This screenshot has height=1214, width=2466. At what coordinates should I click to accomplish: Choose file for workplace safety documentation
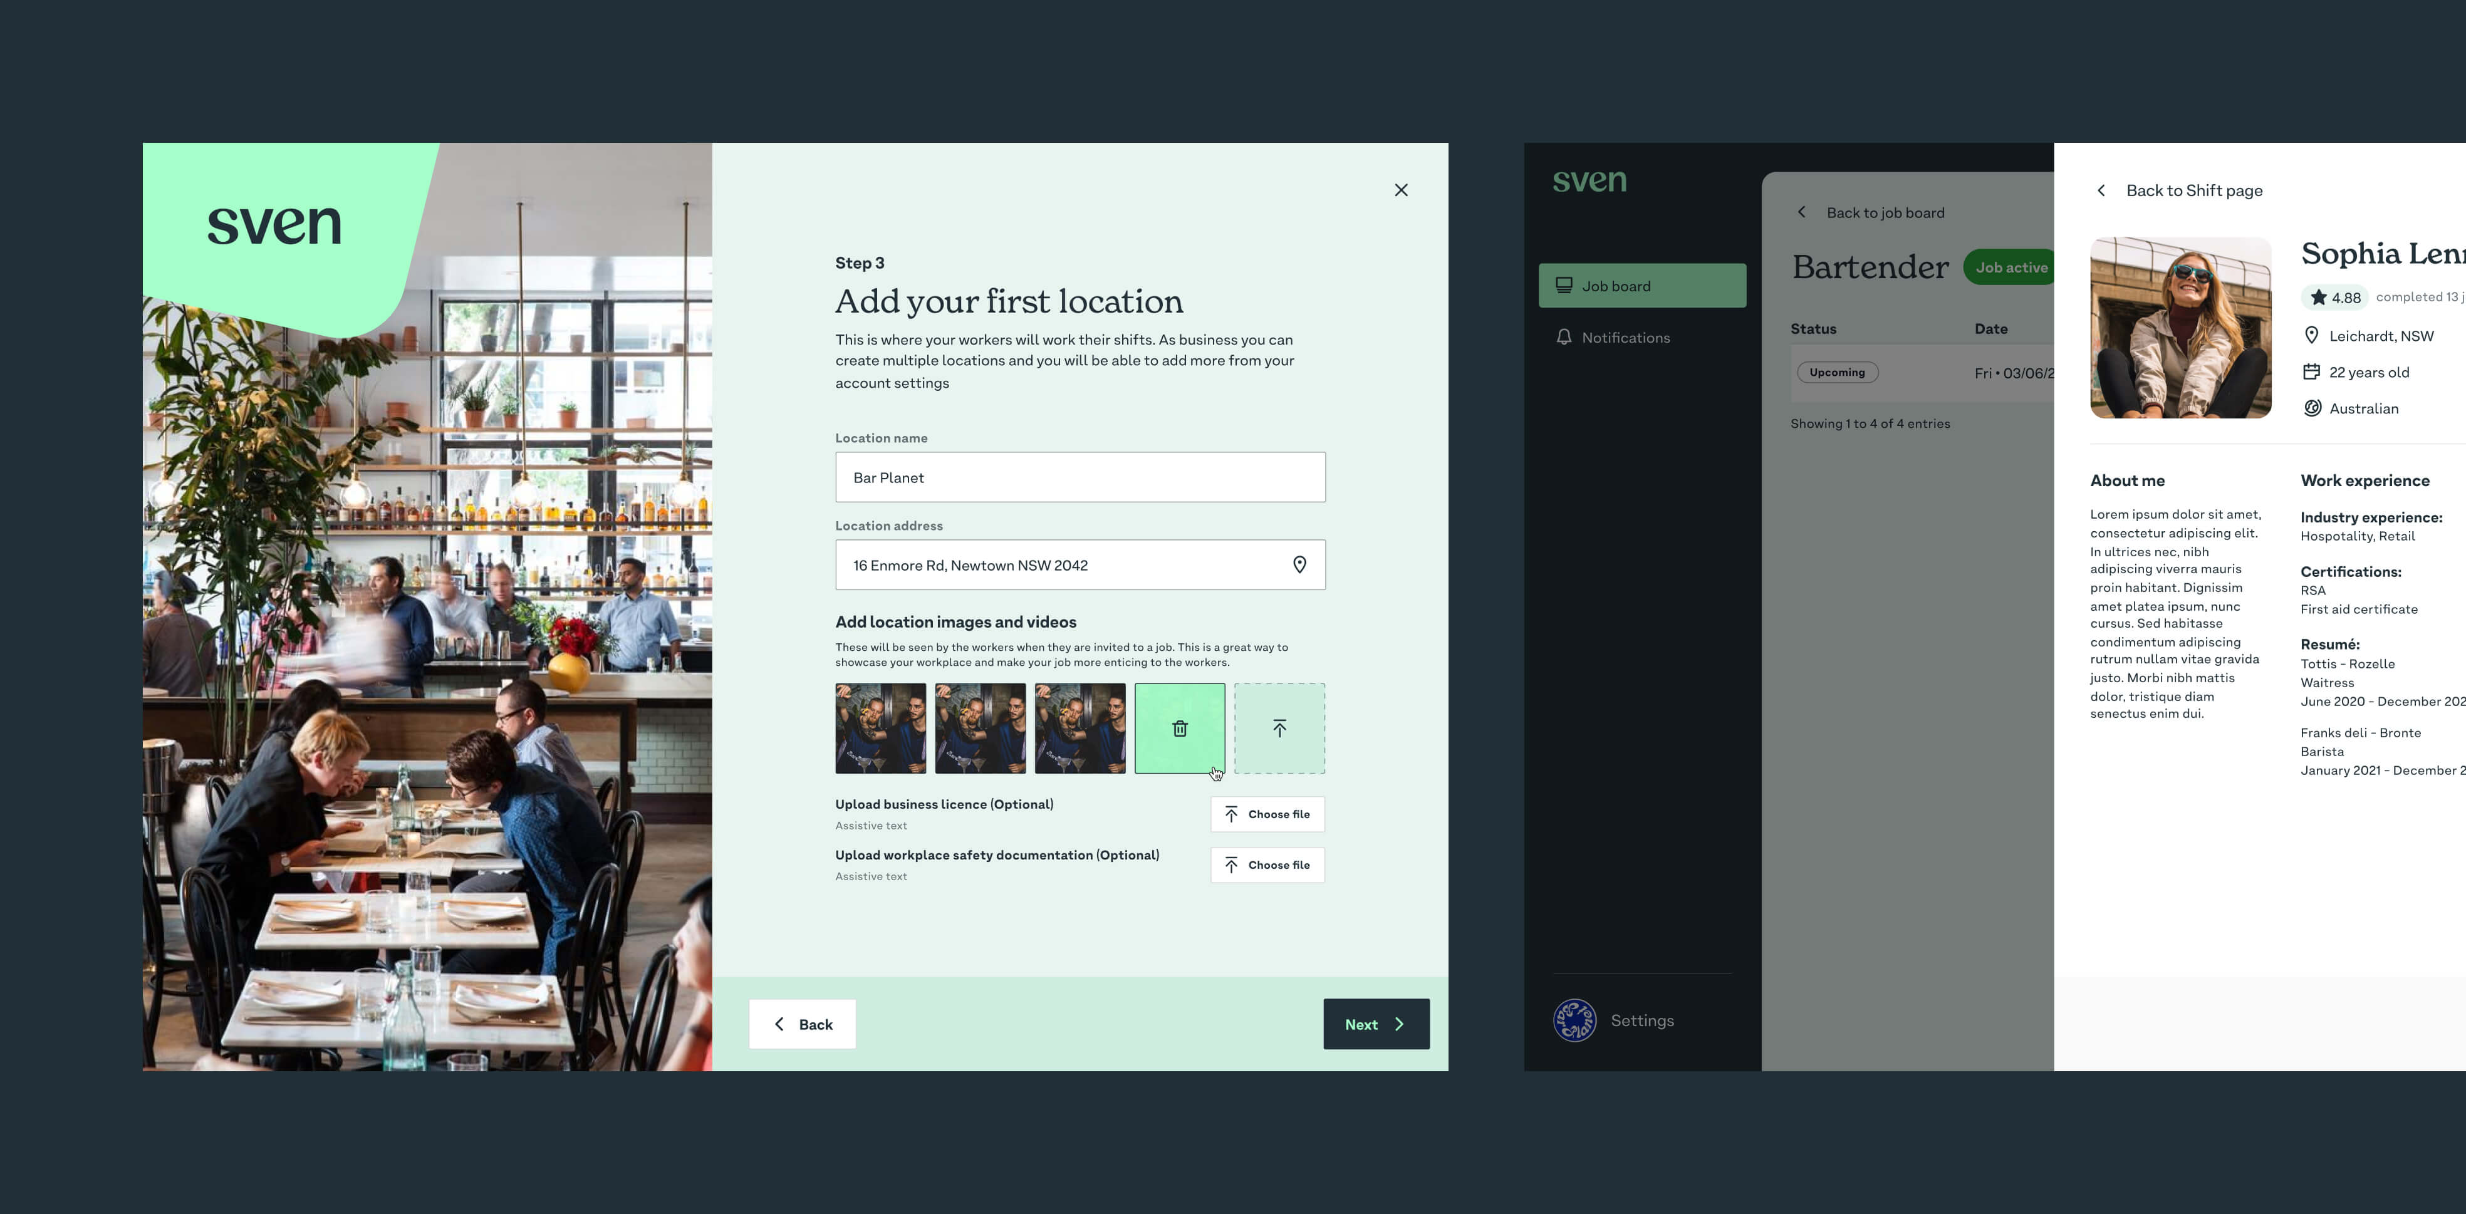click(x=1266, y=864)
